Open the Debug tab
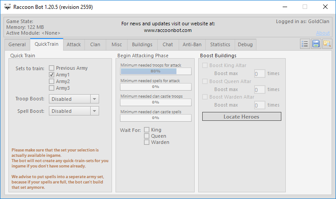The height and width of the screenshot is (199, 336). pos(245,44)
